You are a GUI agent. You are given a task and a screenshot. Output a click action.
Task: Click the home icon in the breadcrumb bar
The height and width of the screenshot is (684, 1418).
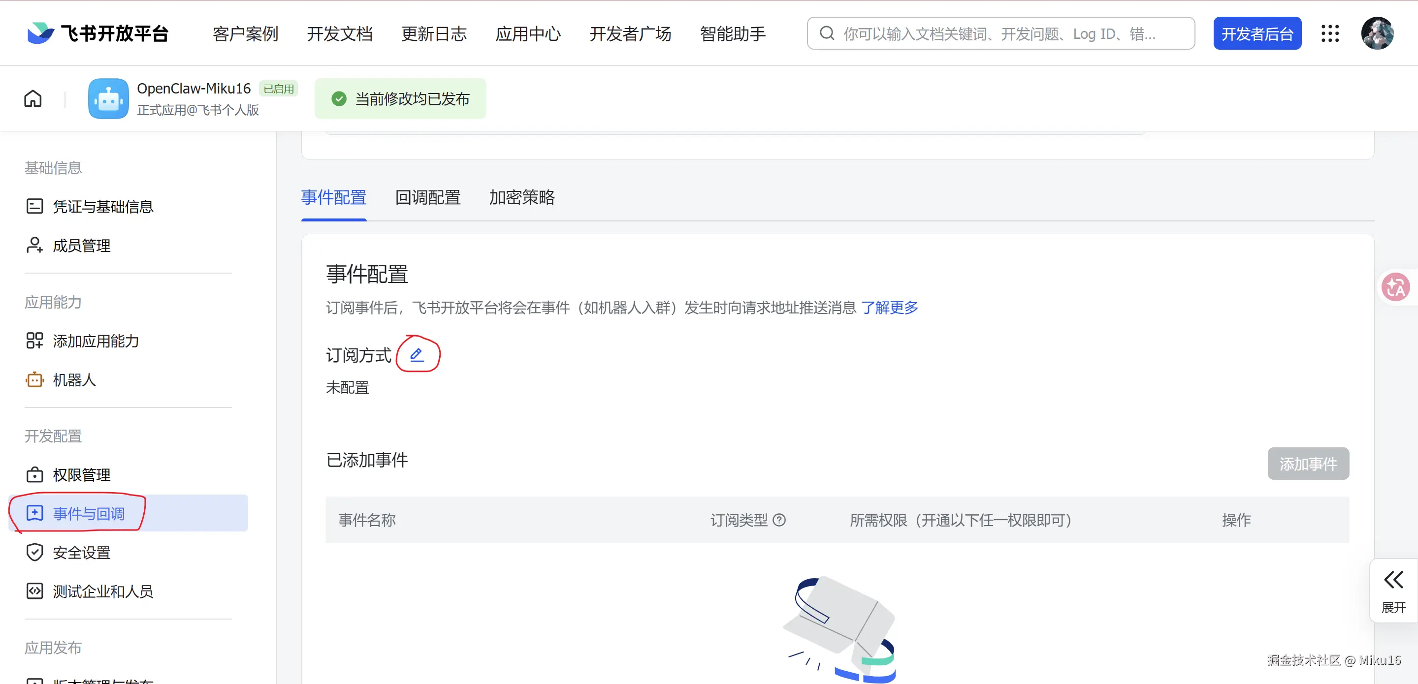33,98
